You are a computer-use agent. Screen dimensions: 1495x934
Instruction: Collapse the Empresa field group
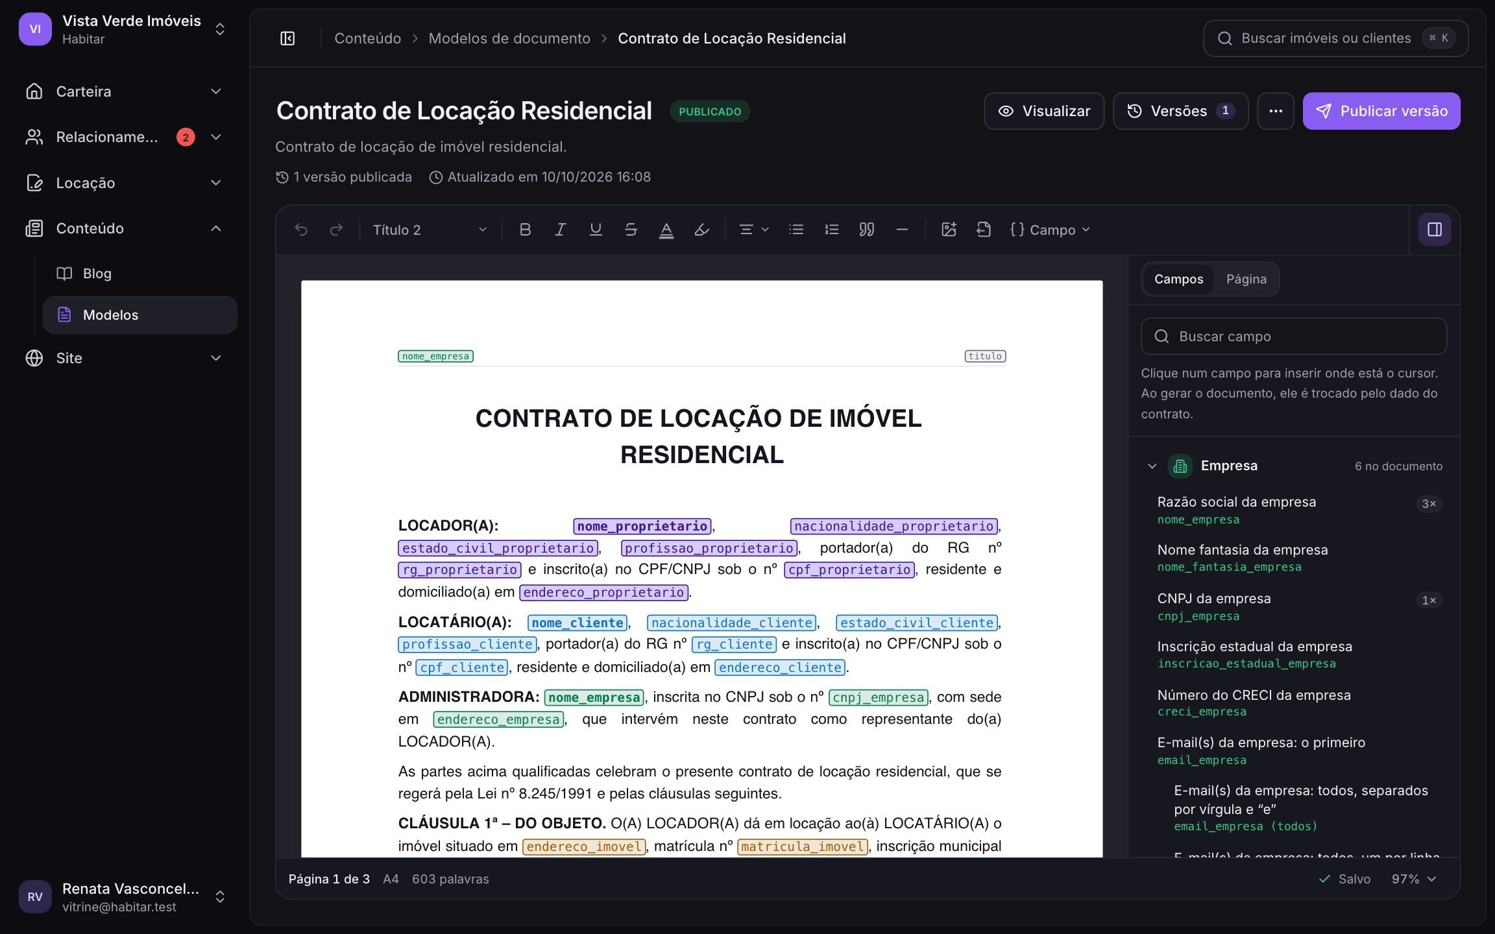tap(1152, 466)
